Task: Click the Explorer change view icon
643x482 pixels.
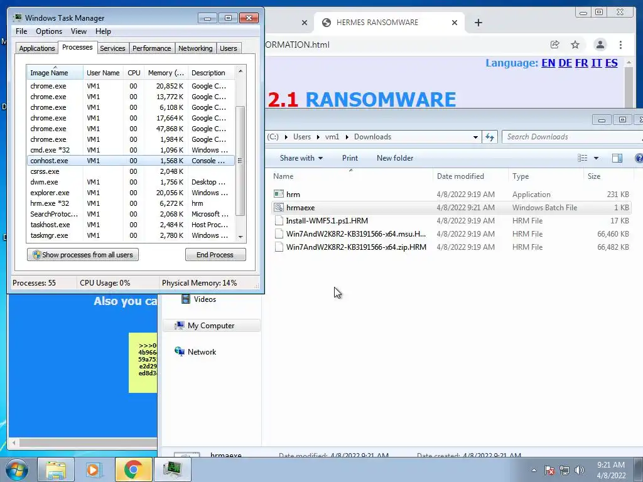Action: point(582,158)
